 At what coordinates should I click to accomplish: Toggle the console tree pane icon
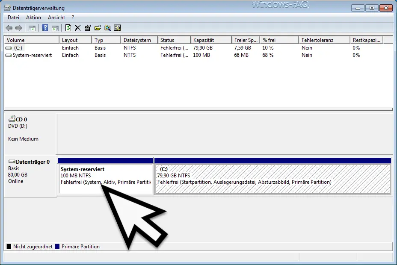(x=32, y=28)
